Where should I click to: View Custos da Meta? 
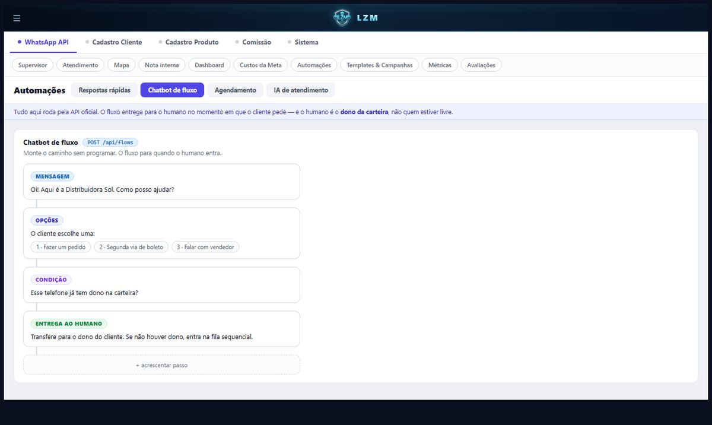pos(260,65)
